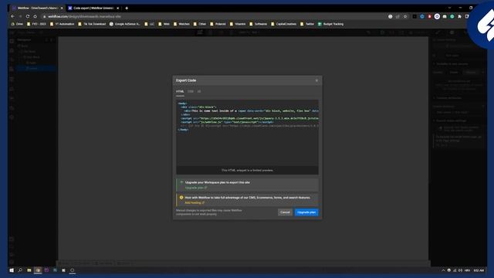Switch to the JS tab
Viewport: 494px width, 278px height.
[x=199, y=91]
